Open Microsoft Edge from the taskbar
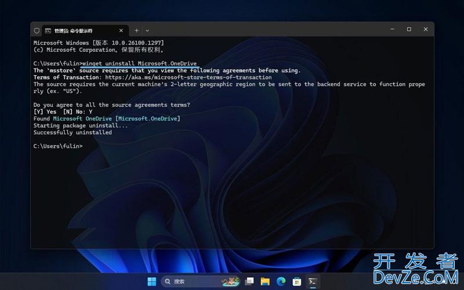 [x=281, y=281]
